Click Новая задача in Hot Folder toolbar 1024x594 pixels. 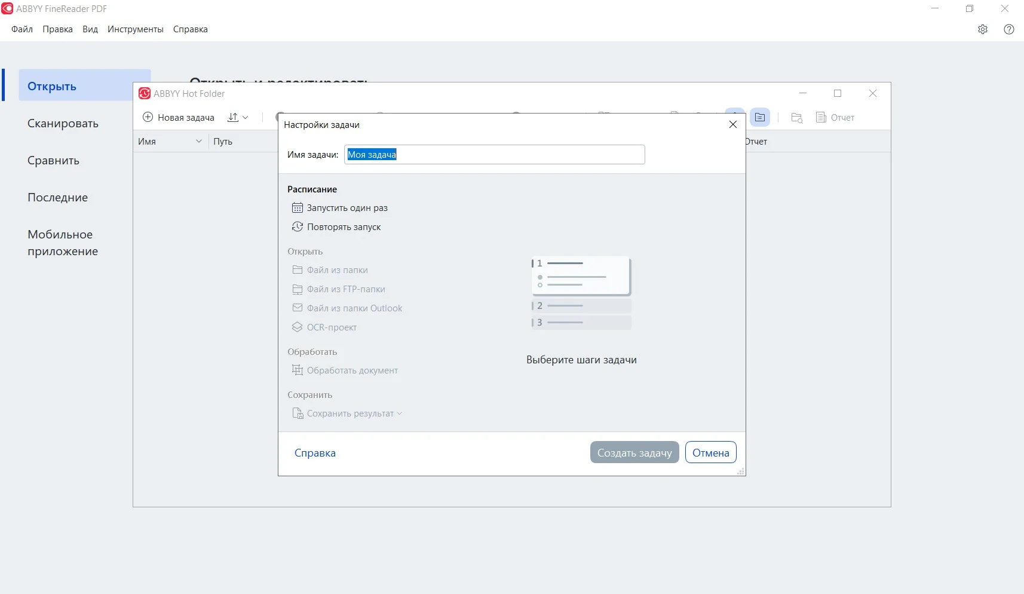(179, 118)
